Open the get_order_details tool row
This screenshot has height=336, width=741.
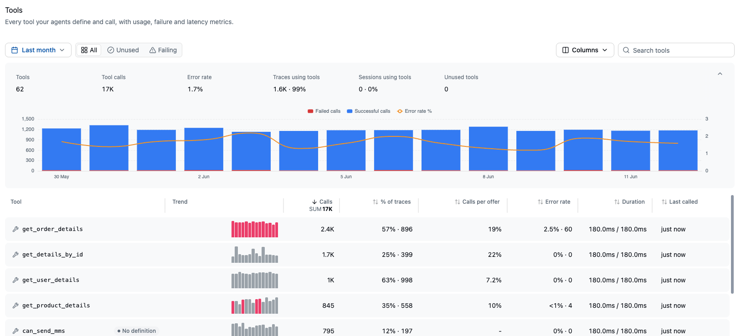click(367, 229)
